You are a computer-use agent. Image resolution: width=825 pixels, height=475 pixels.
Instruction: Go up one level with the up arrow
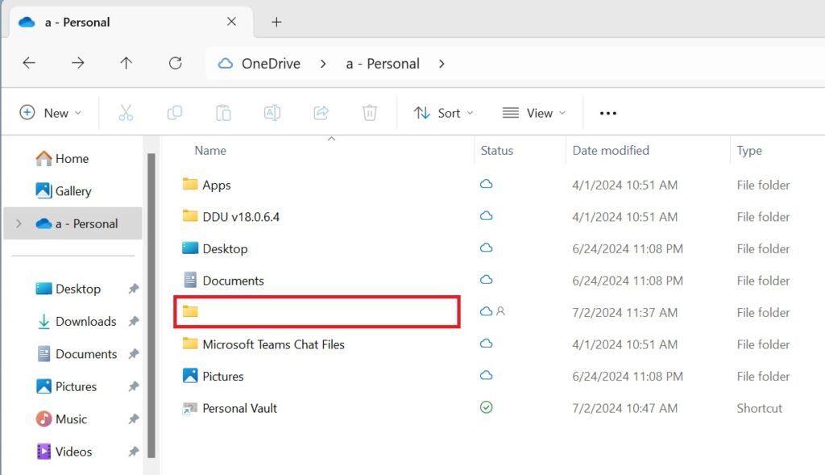(126, 63)
